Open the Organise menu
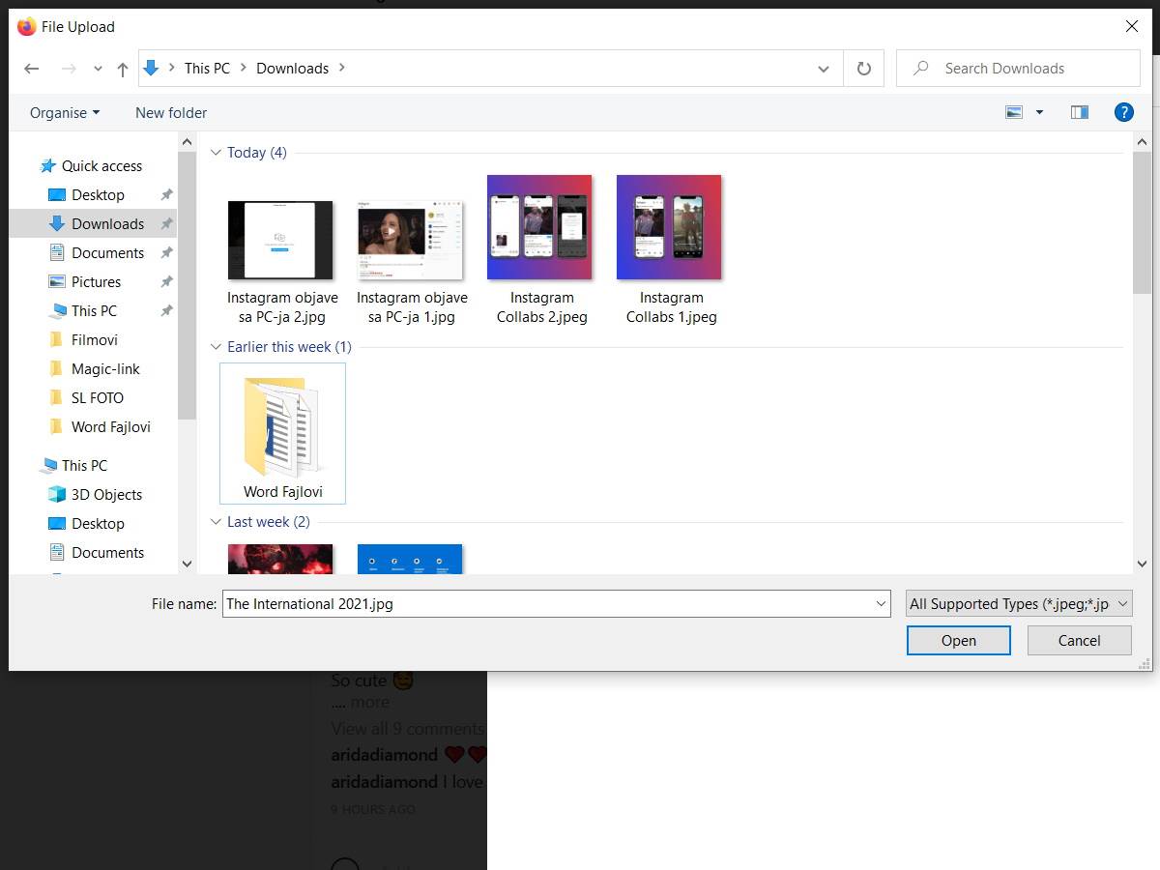The image size is (1160, 870). [x=63, y=112]
